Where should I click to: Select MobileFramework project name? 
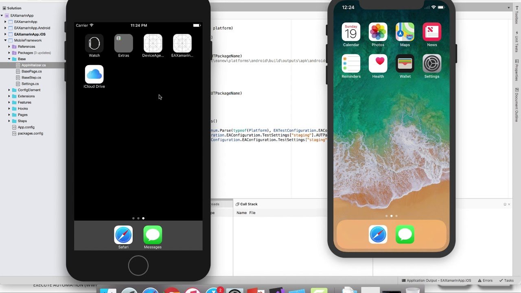pos(28,40)
